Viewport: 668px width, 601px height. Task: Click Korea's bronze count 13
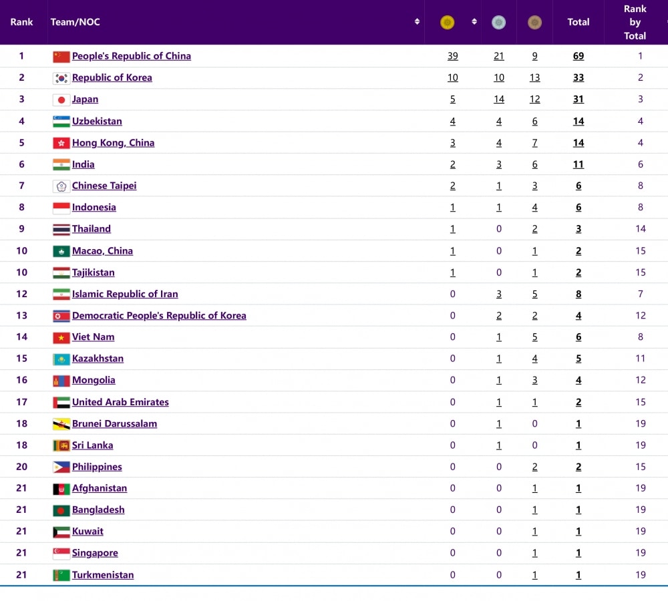tap(534, 77)
